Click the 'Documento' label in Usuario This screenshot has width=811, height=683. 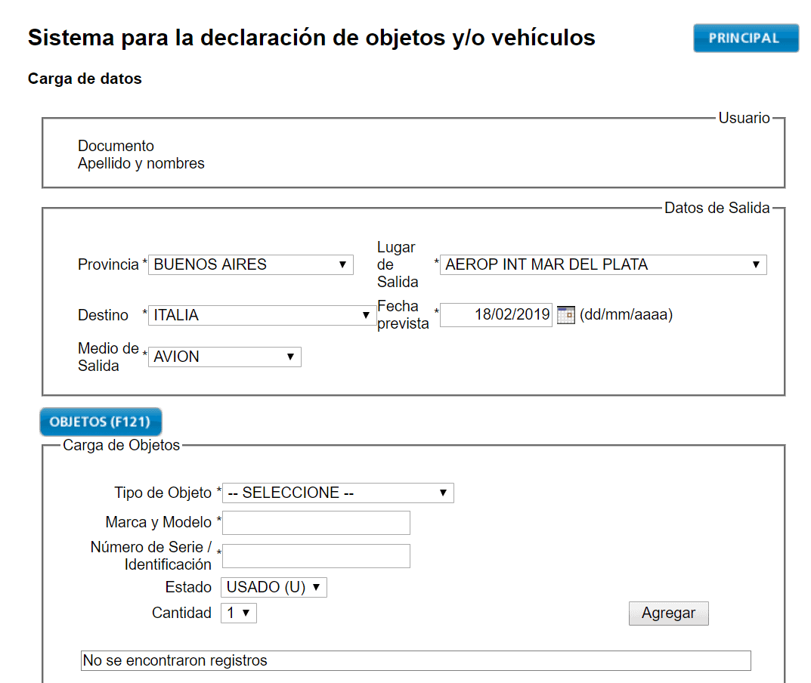[116, 146]
